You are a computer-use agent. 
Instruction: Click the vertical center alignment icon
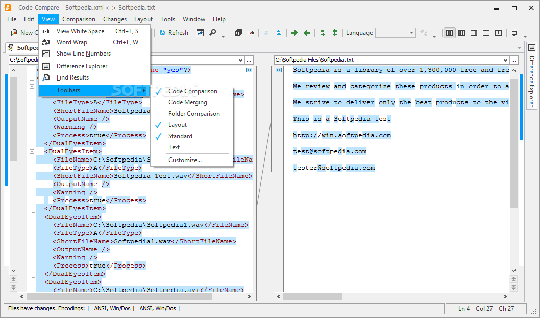(514, 33)
